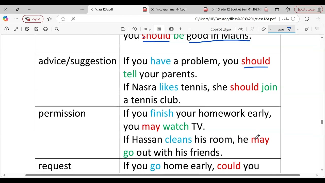Open the highlighter color dropdown arrow
325x183 pixels.
[x=298, y=29]
